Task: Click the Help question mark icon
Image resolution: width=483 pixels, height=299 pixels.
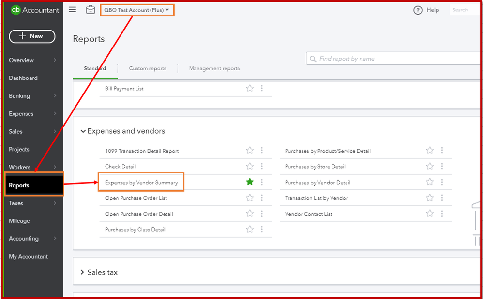Action: pos(418,10)
